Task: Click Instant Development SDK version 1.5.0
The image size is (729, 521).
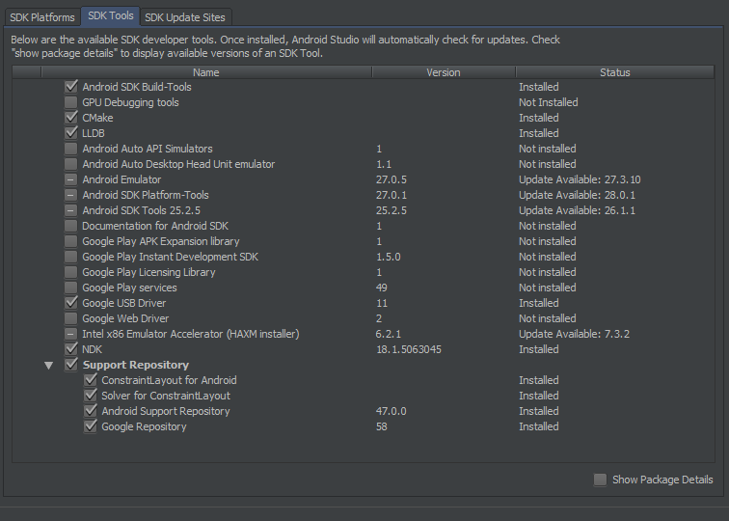Action: coord(389,257)
